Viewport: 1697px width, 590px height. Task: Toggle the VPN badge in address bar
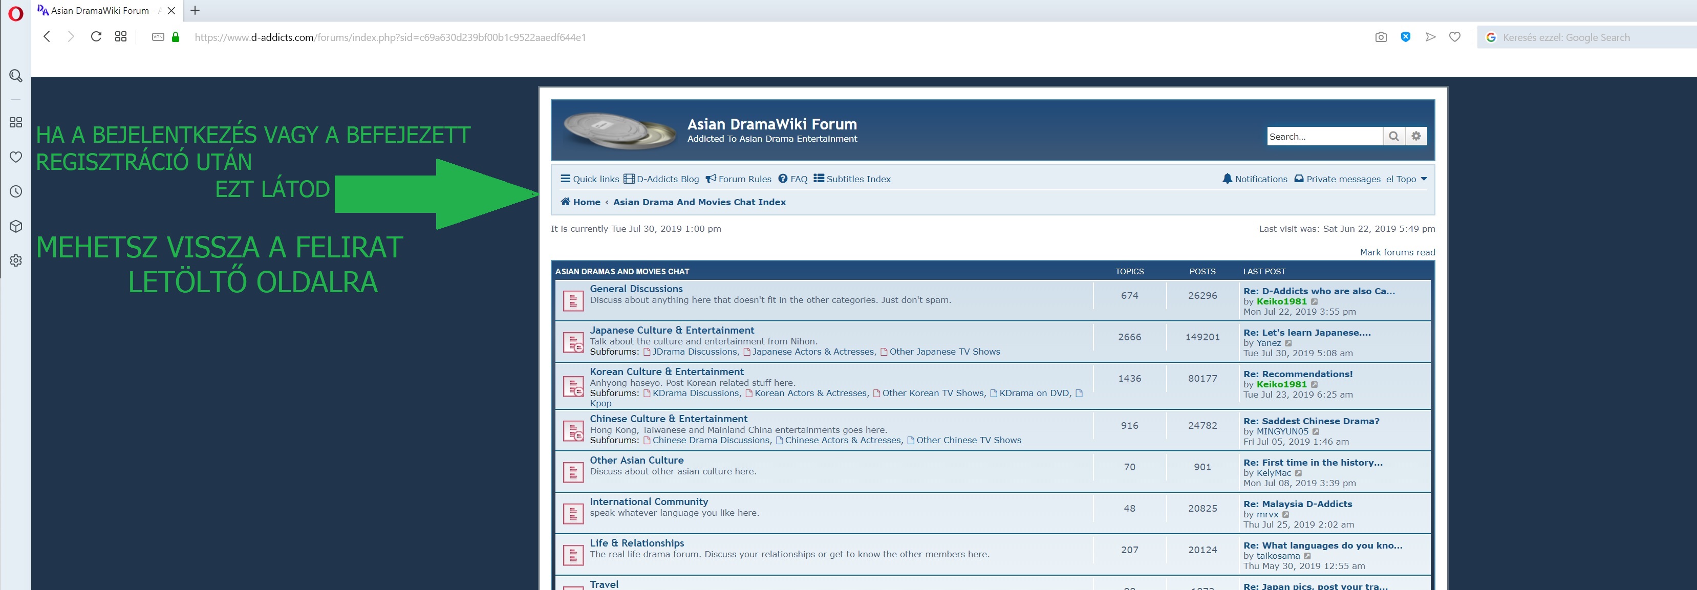[x=158, y=37]
